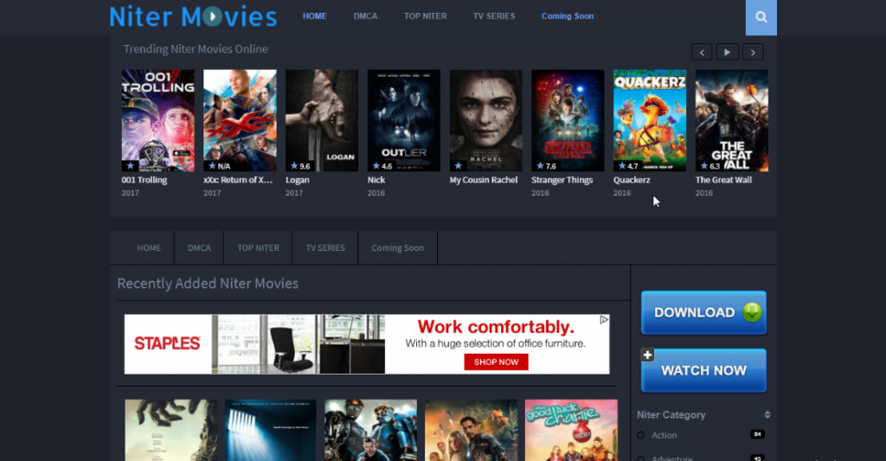Screen dimensions: 886x461
Task: Click the Niter Category heading
Action: [671, 414]
